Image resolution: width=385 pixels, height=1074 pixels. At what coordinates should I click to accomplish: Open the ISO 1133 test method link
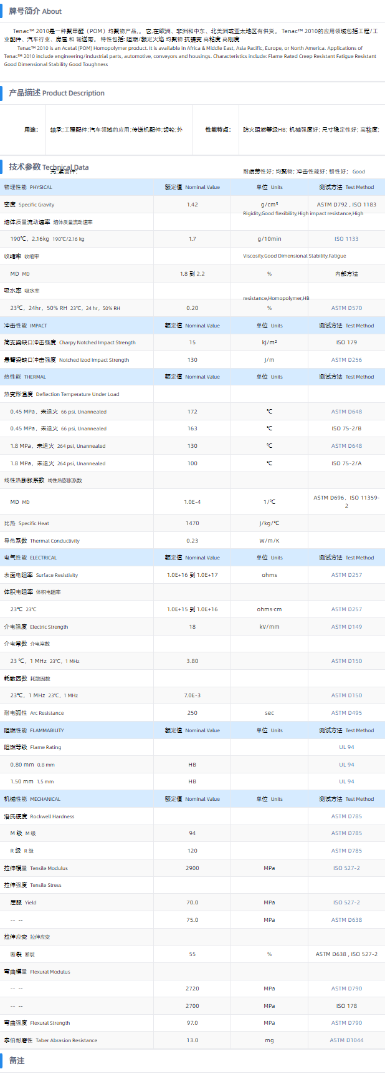[346, 239]
